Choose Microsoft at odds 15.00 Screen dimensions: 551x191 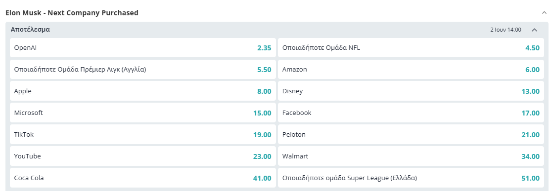[142, 113]
